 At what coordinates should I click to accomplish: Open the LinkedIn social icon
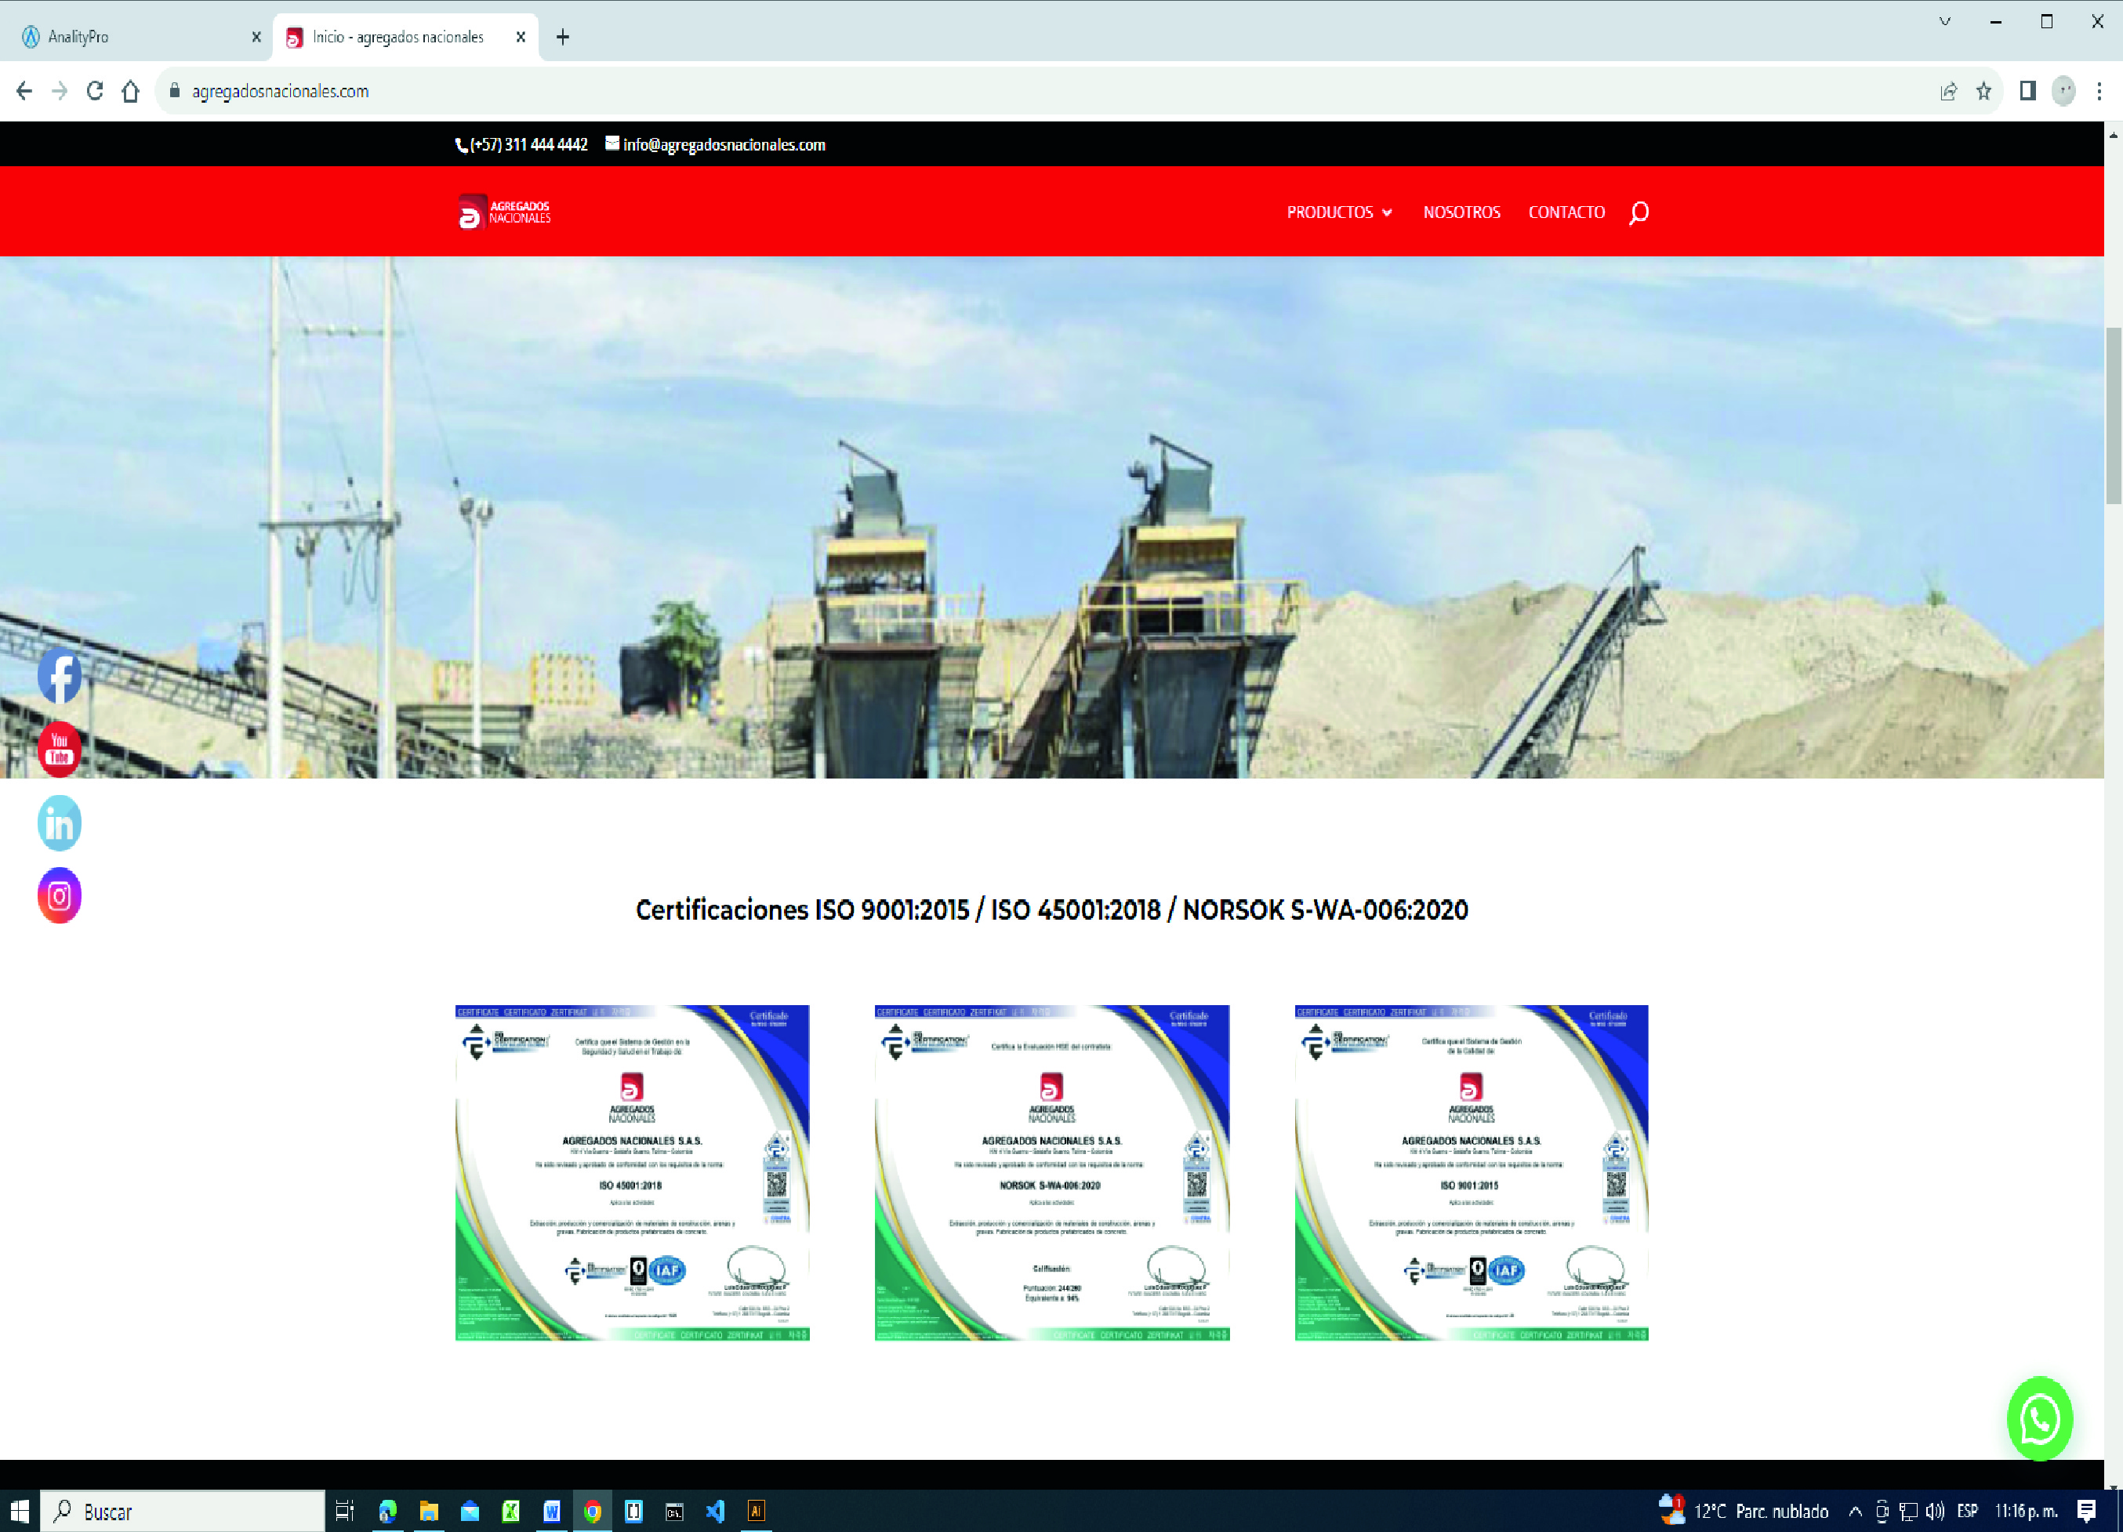(x=59, y=823)
